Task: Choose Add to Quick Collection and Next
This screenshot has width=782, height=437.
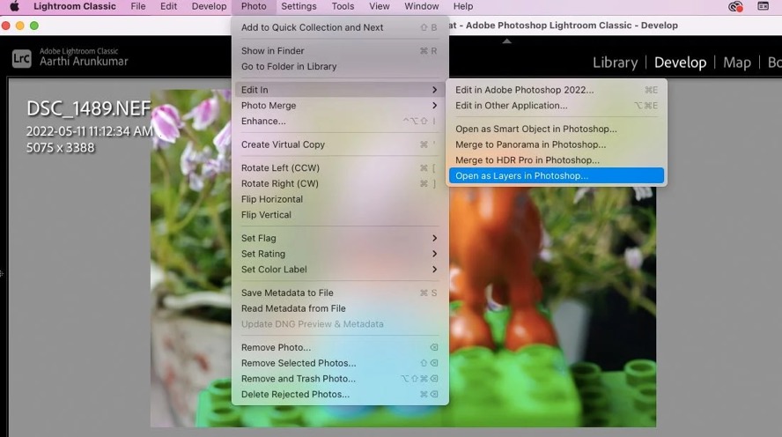Action: tap(339, 27)
